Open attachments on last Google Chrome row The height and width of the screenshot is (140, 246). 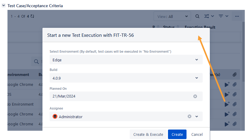click(235, 124)
